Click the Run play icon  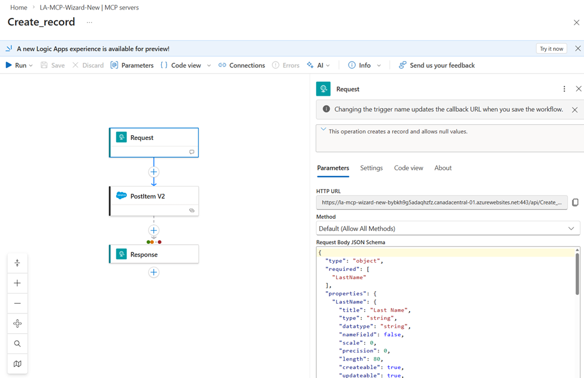point(8,65)
